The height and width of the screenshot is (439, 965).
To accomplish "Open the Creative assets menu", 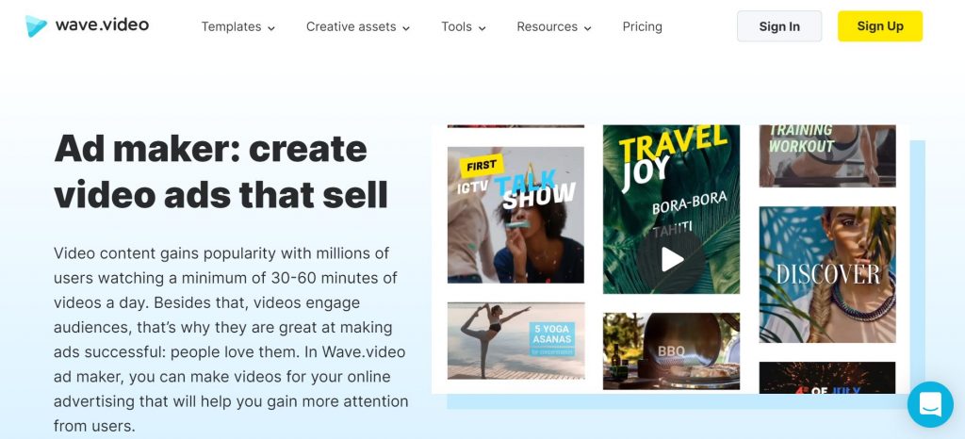I will point(358,26).
